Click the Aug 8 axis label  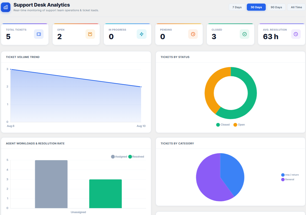coord(10,126)
